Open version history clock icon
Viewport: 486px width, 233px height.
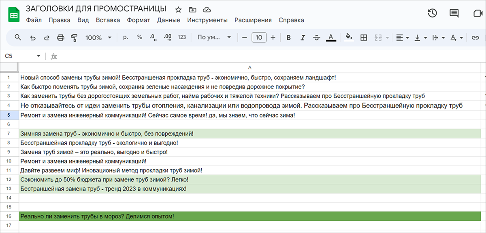point(432,13)
